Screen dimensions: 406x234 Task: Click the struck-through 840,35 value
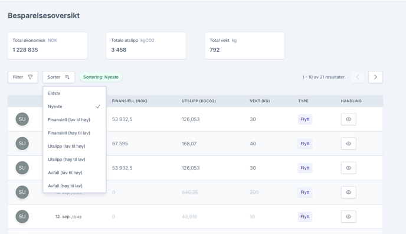point(190,192)
